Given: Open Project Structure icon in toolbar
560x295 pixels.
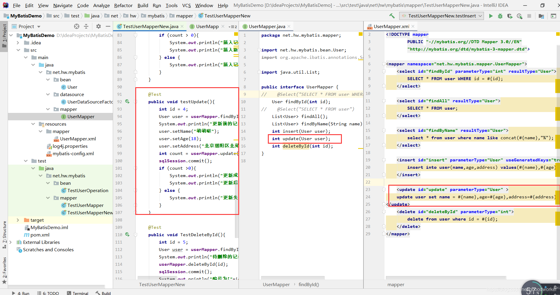Looking at the screenshot, I should (541, 16).
